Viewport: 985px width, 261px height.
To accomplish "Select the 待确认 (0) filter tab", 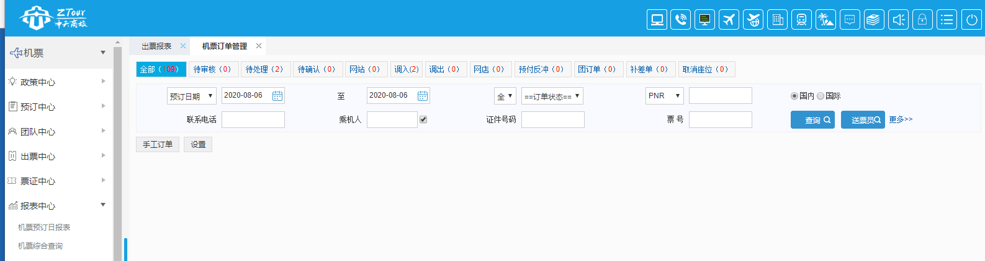I will 318,69.
